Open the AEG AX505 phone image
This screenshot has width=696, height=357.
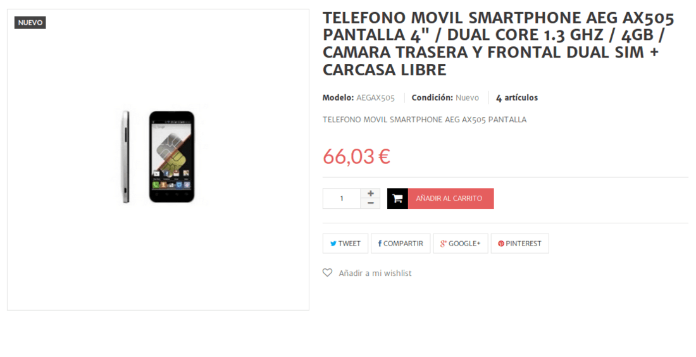pyautogui.click(x=158, y=157)
